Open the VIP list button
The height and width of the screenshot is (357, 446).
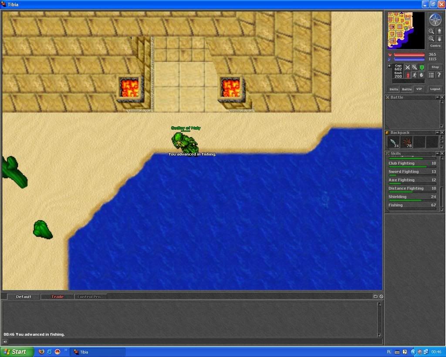(419, 89)
